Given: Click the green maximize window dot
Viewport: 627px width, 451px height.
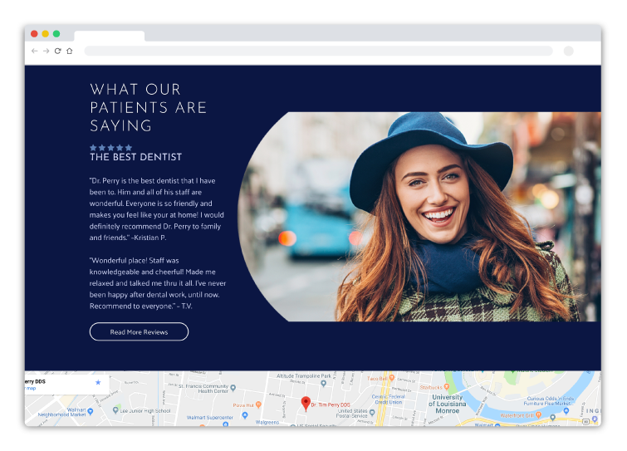Looking at the screenshot, I should (x=56, y=33).
